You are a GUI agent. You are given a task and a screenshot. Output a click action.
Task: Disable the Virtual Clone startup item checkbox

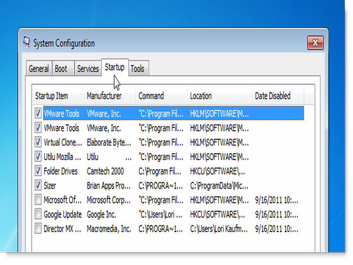pyautogui.click(x=38, y=142)
